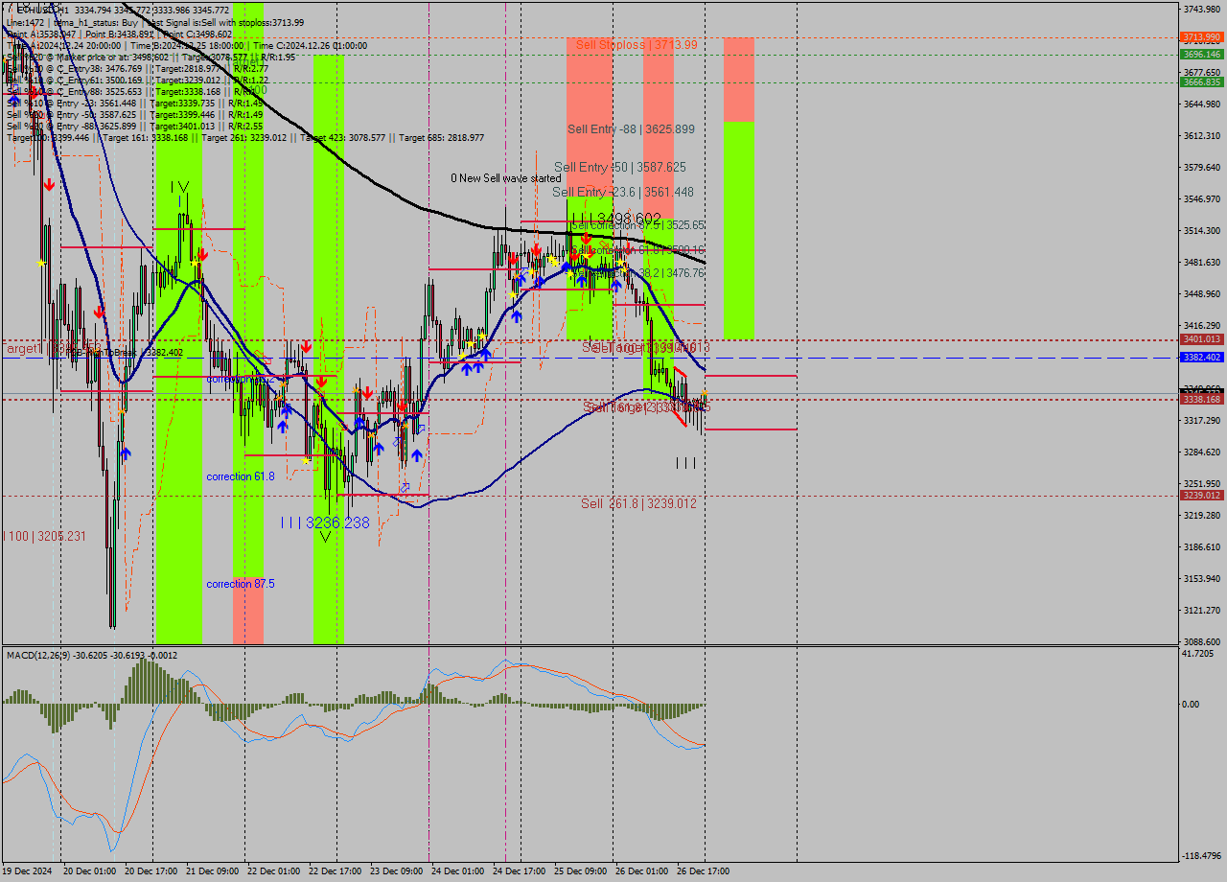Click the MACD(12,26,9) indicator label
Viewport: 1227px width, 882px height.
(x=91, y=655)
